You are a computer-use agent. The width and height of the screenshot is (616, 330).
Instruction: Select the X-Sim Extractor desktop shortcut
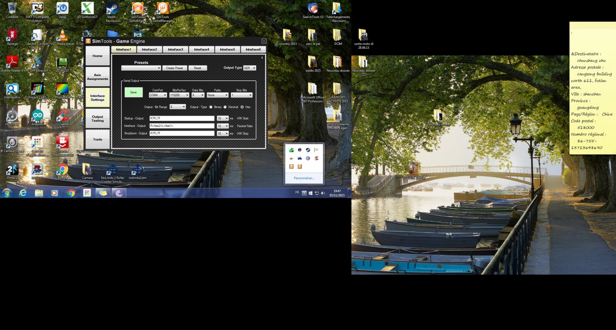pyautogui.click(x=37, y=64)
